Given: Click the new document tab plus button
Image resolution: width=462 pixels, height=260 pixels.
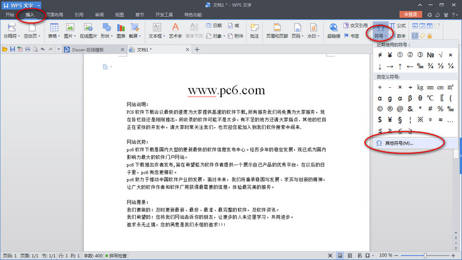Looking at the screenshot, I should [x=197, y=50].
